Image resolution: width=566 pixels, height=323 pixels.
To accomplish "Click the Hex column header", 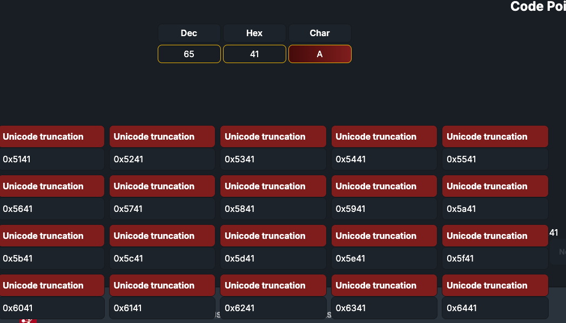I will click(x=254, y=33).
